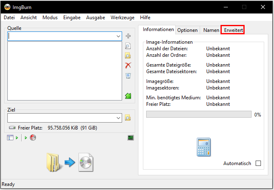Click the Imagesektoren label

click(163, 88)
